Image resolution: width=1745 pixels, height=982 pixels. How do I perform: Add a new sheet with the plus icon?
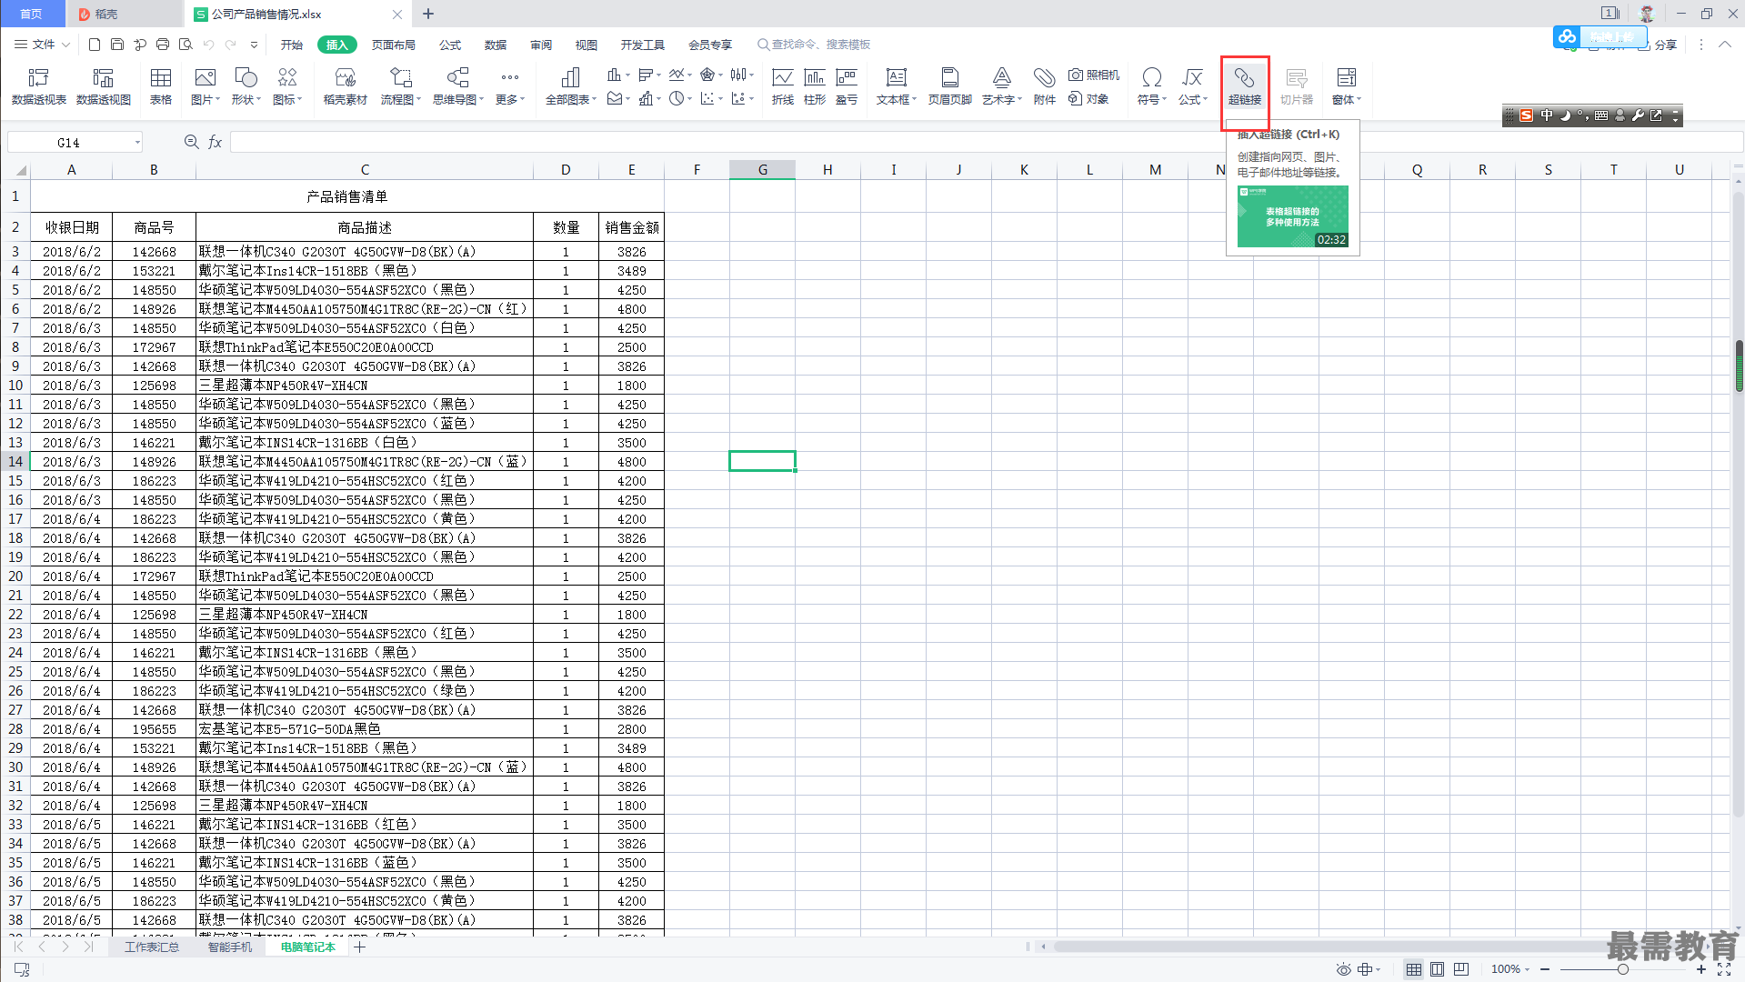click(x=360, y=947)
